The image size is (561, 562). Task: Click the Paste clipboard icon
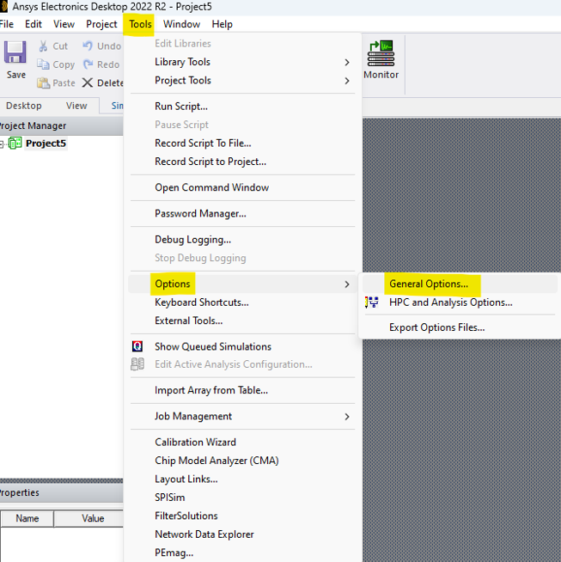43,83
